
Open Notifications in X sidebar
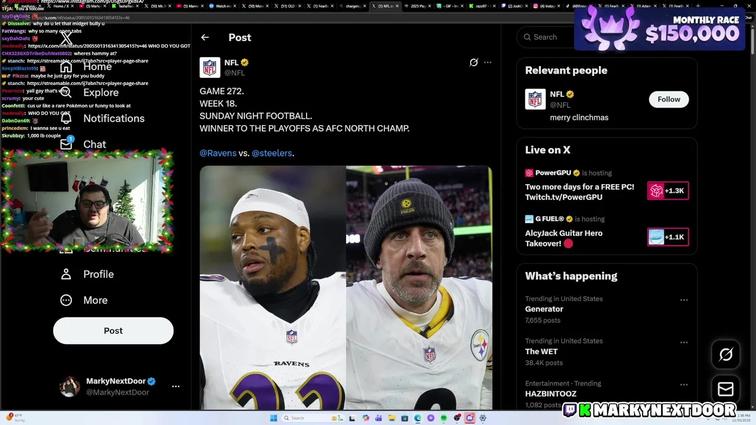coord(114,119)
